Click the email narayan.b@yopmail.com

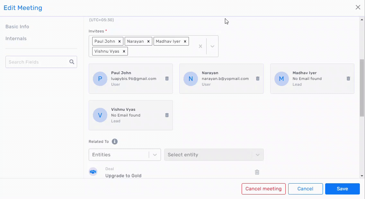[225, 79]
